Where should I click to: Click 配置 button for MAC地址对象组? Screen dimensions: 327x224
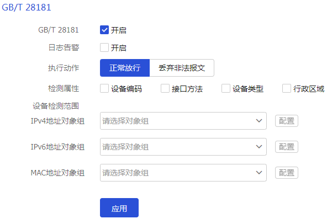tap(287, 173)
